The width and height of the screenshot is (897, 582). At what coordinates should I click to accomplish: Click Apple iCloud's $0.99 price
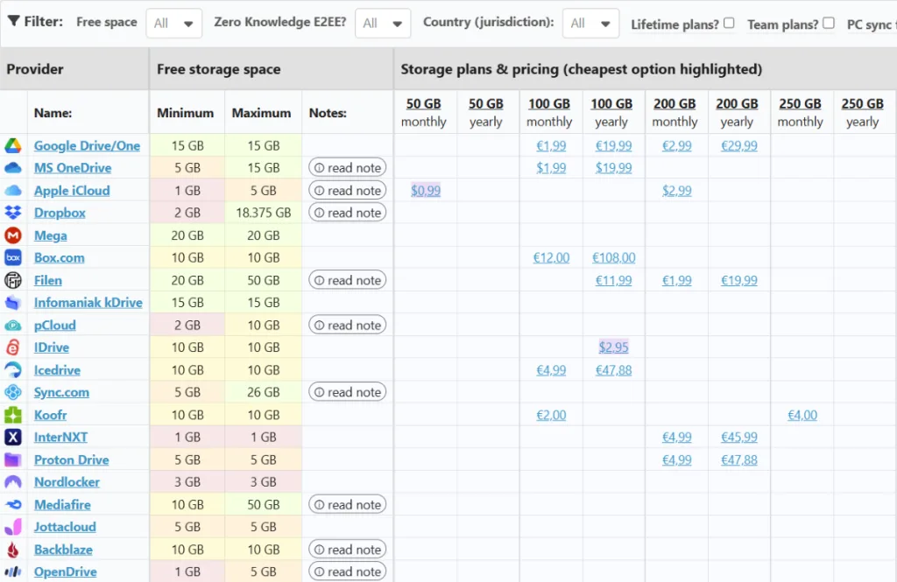click(x=426, y=191)
